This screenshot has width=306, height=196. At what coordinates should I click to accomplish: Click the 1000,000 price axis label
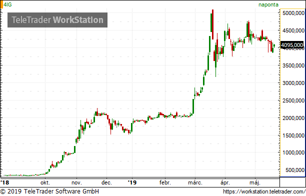coord(293,152)
